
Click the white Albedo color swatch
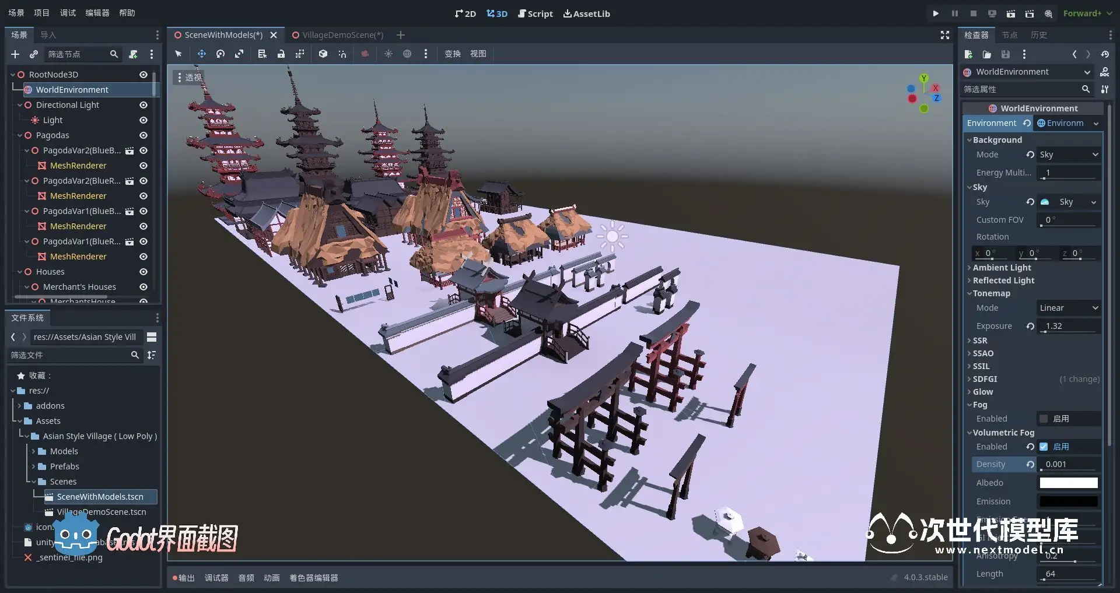[1069, 483]
